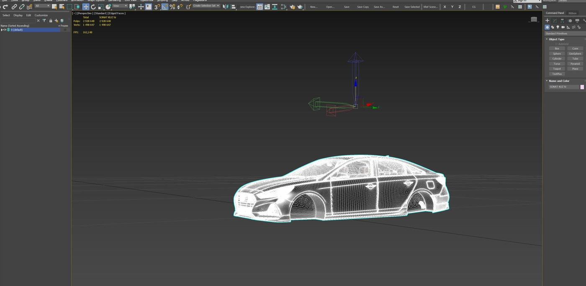Open the object color pink swatch

(x=582, y=87)
